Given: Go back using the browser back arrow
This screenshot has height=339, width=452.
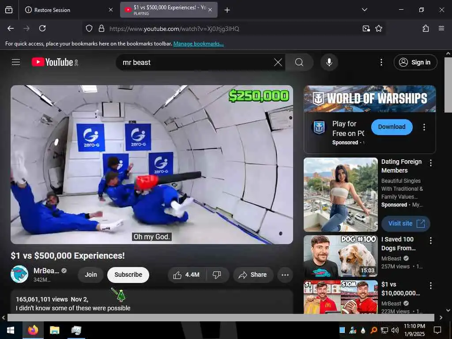Looking at the screenshot, I should (x=11, y=28).
